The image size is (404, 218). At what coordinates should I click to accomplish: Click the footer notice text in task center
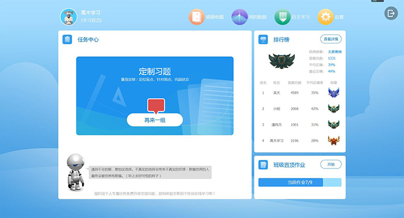tap(155, 194)
